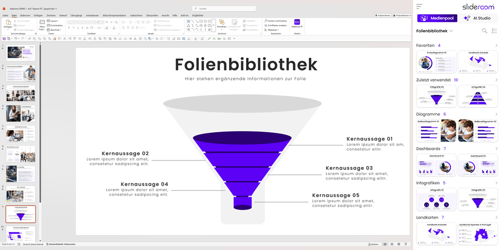Expand the Favoriten section arrow
Image resolution: width=501 pixels, height=250 pixels.
(x=496, y=46)
